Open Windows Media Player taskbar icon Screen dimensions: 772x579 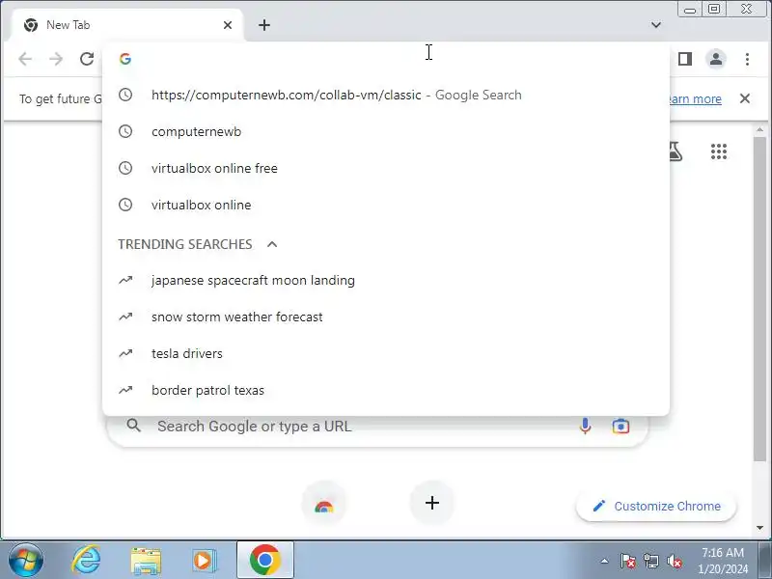tap(204, 561)
